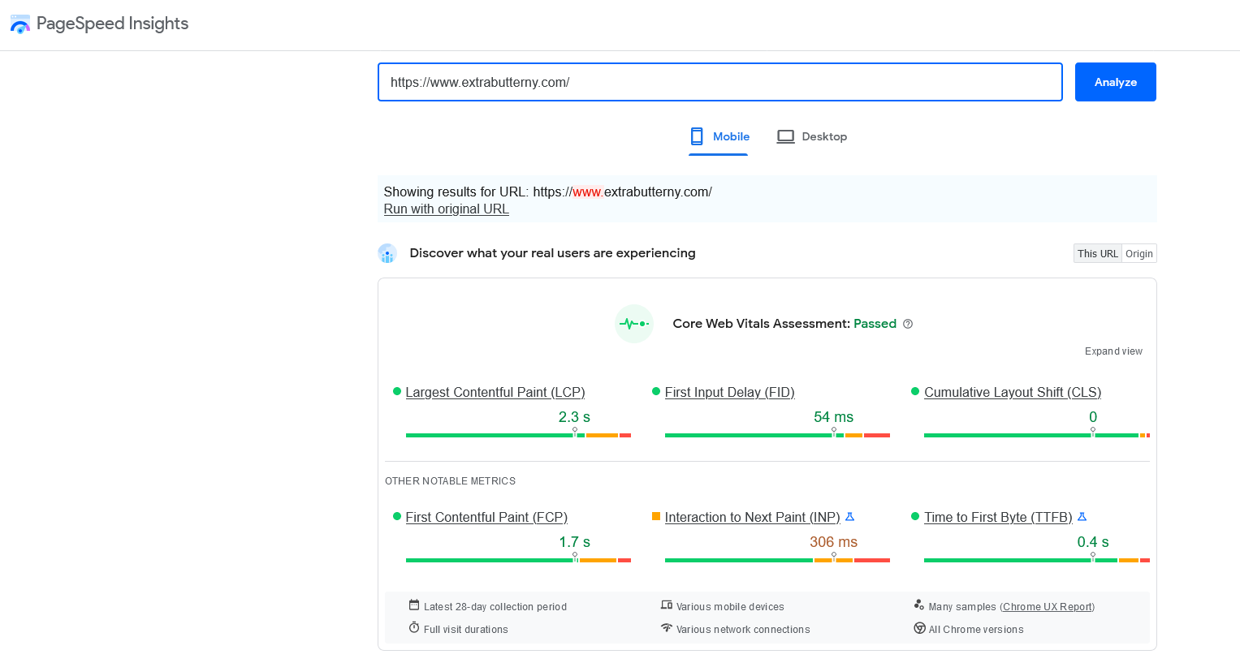The height and width of the screenshot is (663, 1240).
Task: Click the Core Web Vitals help icon
Action: pos(908,324)
